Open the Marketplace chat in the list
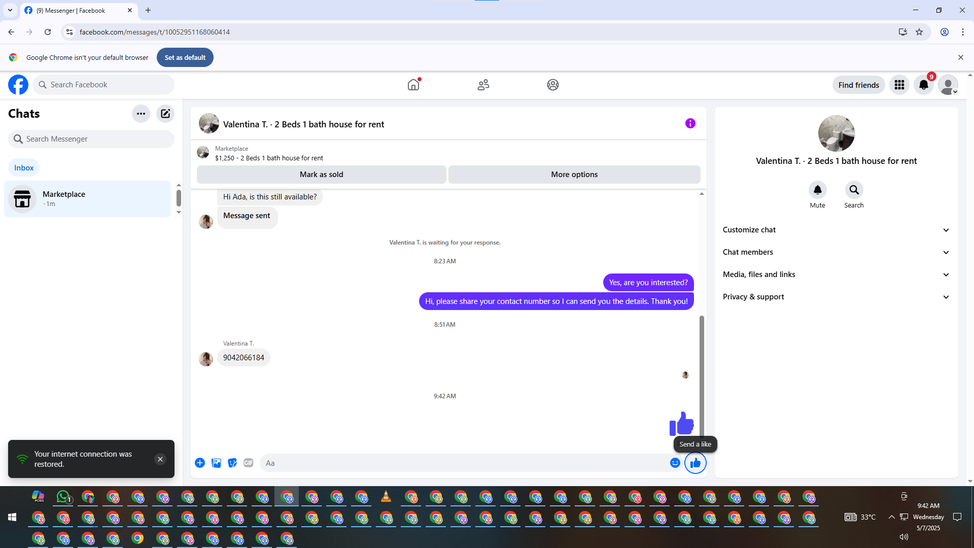974x548 pixels. click(87, 199)
